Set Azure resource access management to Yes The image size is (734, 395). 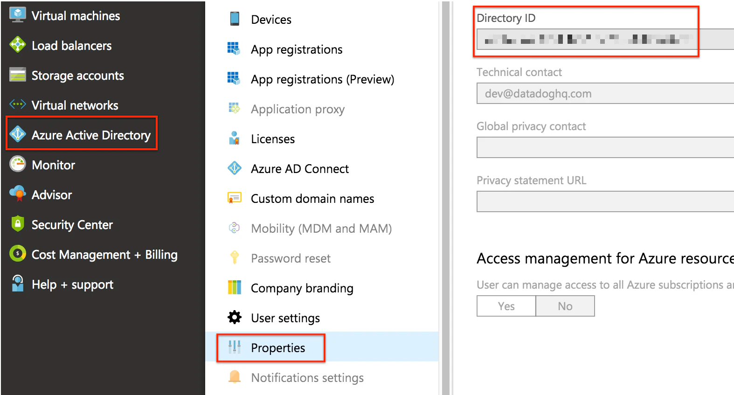click(506, 306)
